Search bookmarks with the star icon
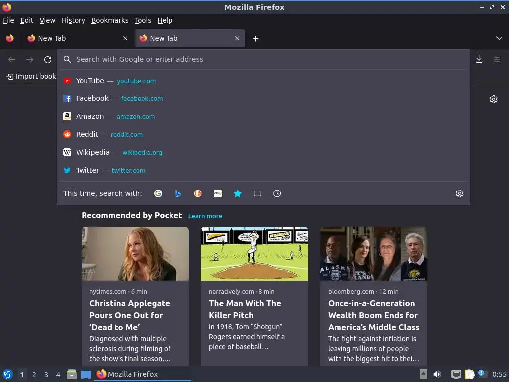This screenshot has height=382, width=509. (x=238, y=193)
